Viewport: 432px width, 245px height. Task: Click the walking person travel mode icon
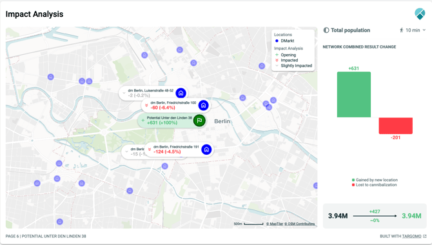402,30
